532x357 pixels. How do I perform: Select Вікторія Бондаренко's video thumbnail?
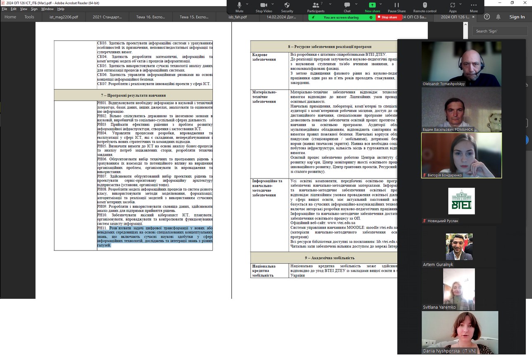point(461,155)
